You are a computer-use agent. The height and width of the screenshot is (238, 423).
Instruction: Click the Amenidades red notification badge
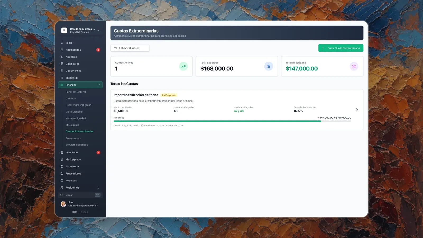click(98, 50)
